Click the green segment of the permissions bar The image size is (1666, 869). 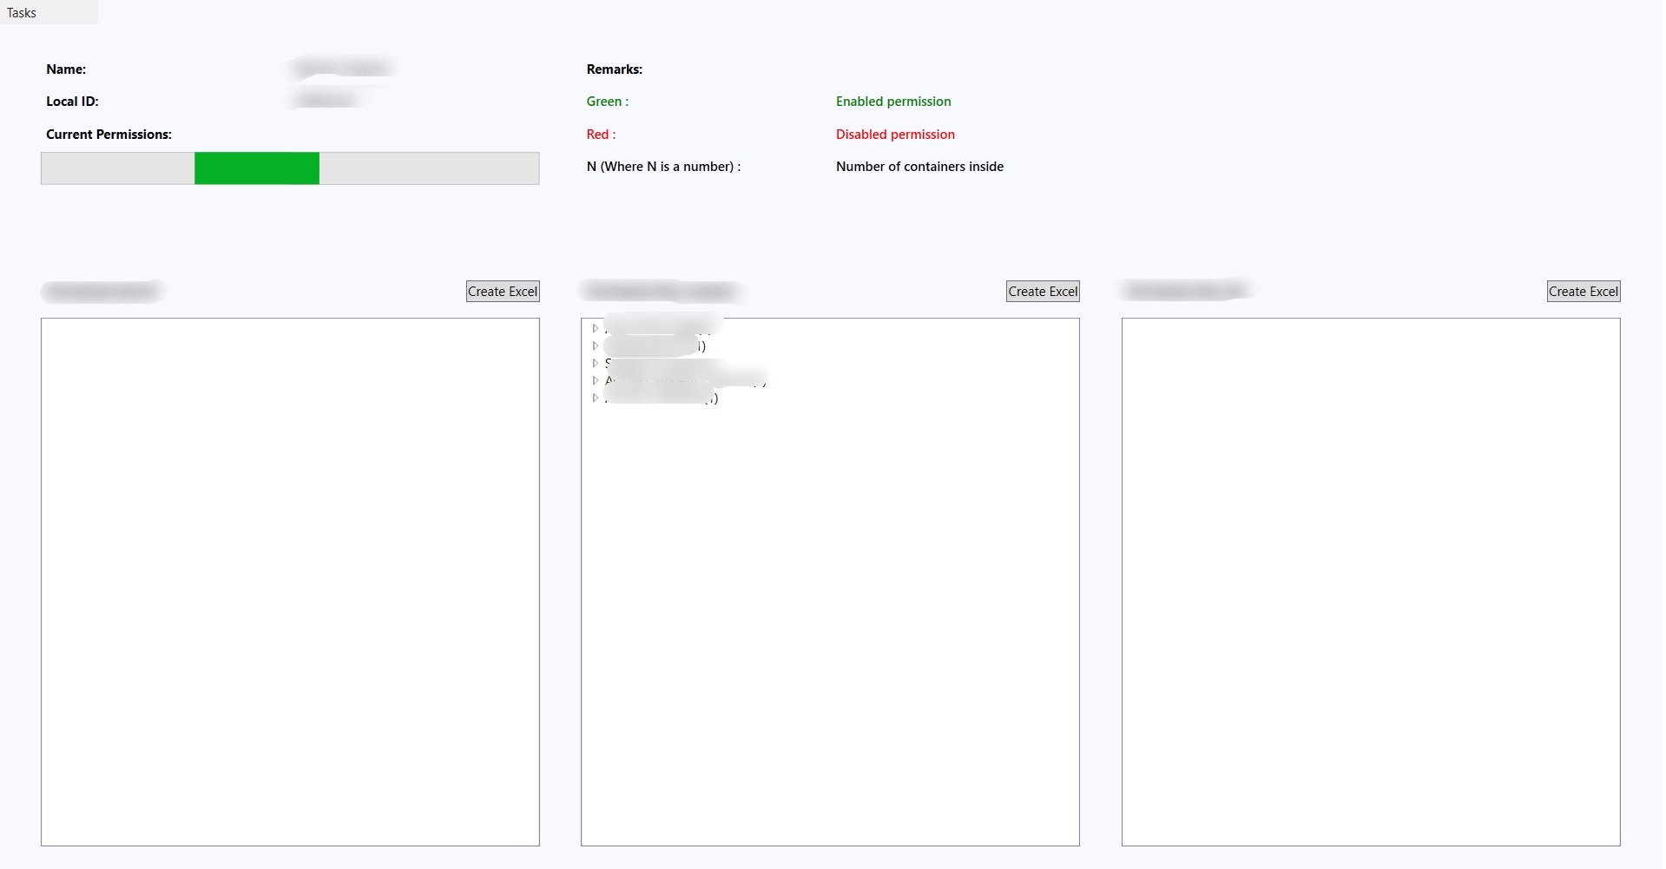pos(257,168)
